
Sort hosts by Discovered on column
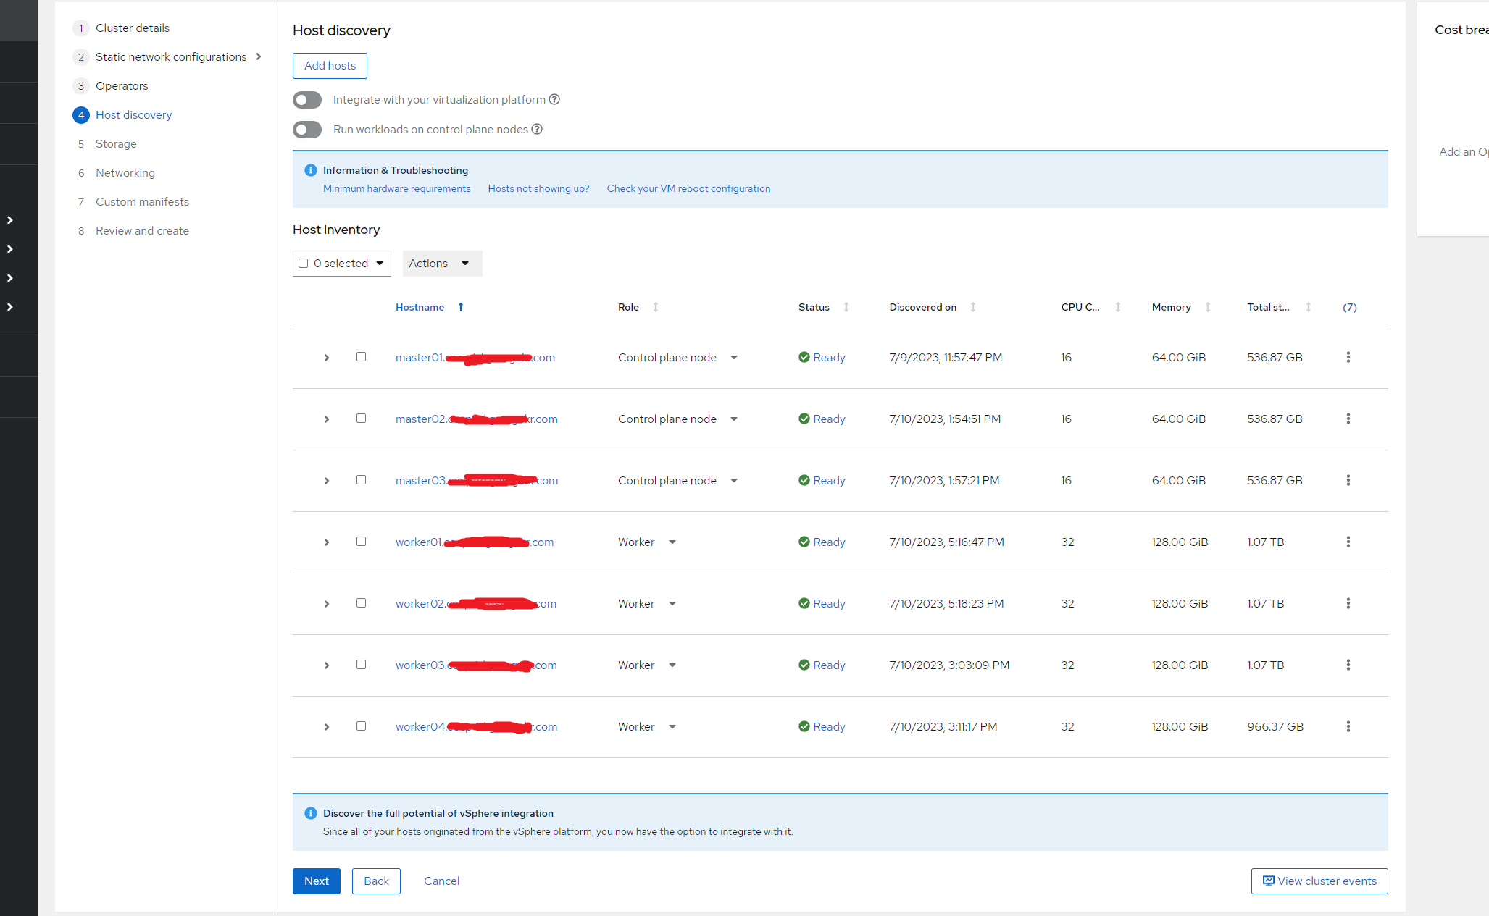coord(972,307)
